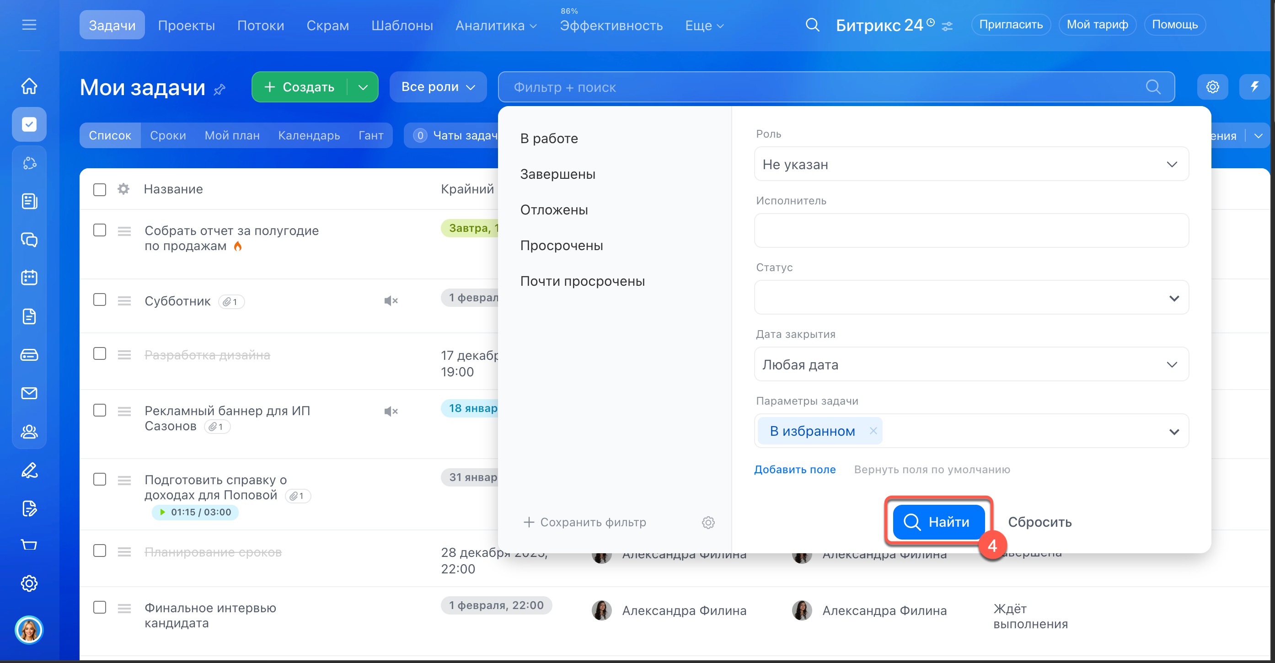Click the Исполнитель input field
1275x663 pixels.
click(971, 230)
